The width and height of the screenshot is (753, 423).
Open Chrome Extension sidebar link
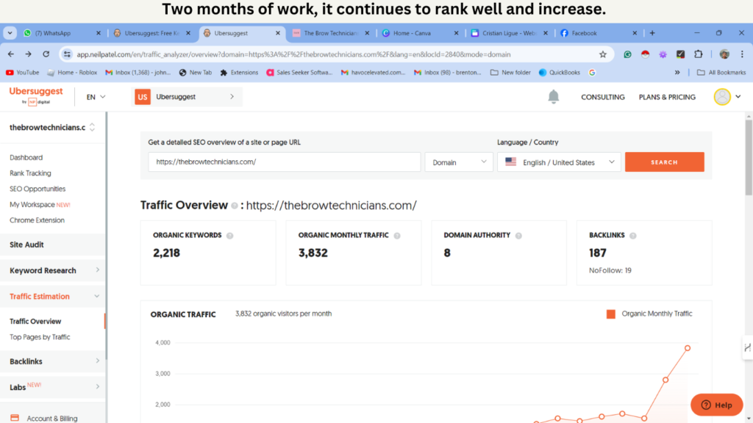(x=37, y=220)
